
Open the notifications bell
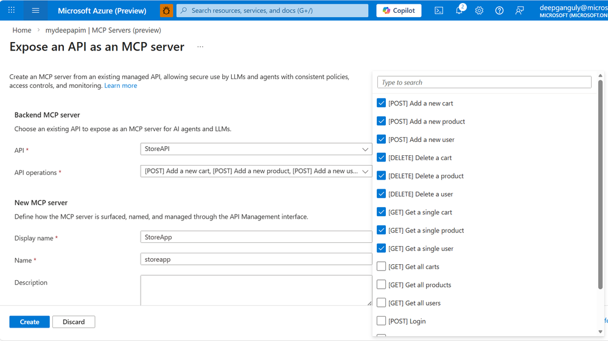coord(459,10)
